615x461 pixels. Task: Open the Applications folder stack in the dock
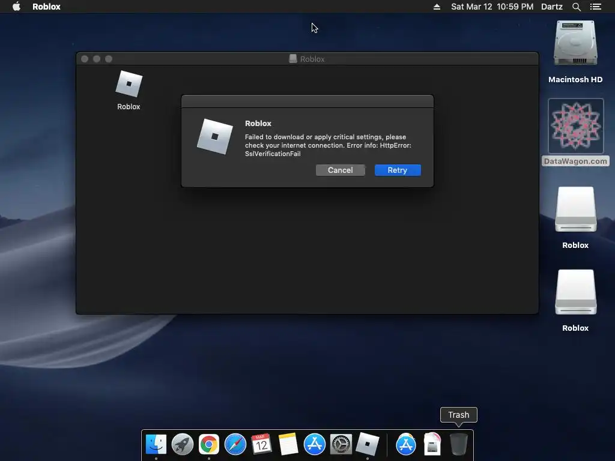406,444
